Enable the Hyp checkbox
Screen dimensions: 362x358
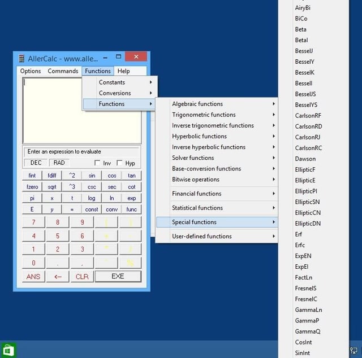(119, 163)
